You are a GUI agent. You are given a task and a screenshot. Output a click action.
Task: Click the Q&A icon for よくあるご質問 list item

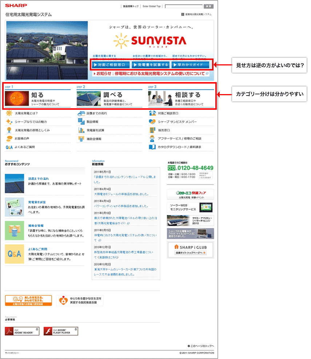[x=9, y=147]
